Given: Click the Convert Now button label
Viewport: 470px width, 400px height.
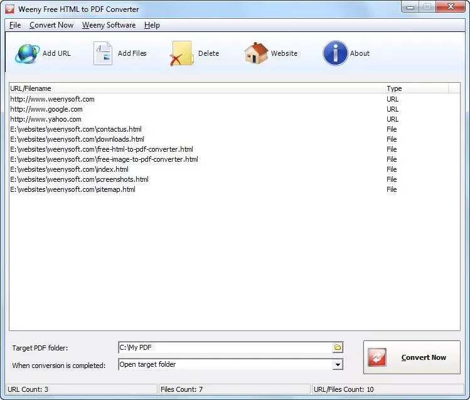Looking at the screenshot, I should (x=424, y=357).
